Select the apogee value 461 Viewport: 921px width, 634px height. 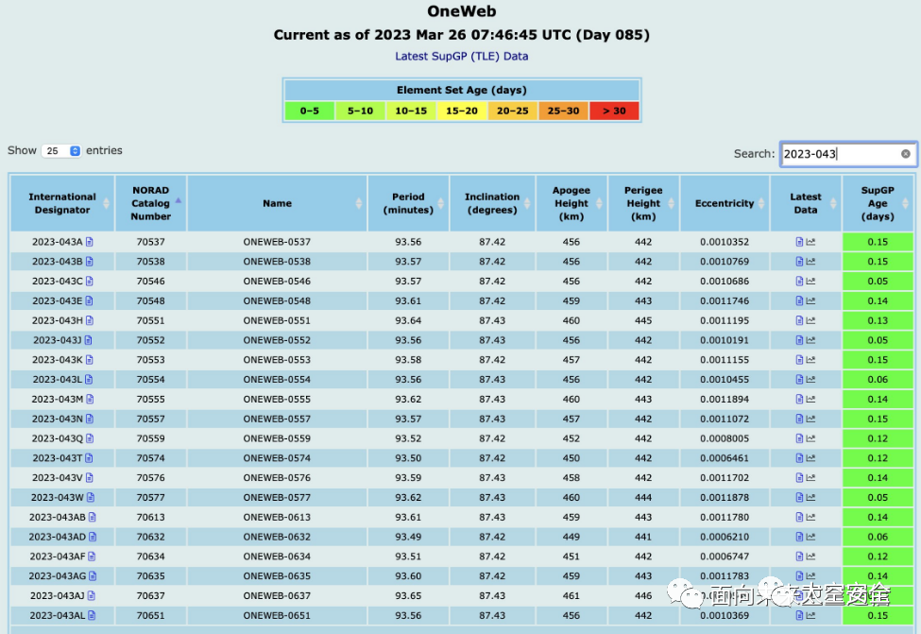click(571, 596)
